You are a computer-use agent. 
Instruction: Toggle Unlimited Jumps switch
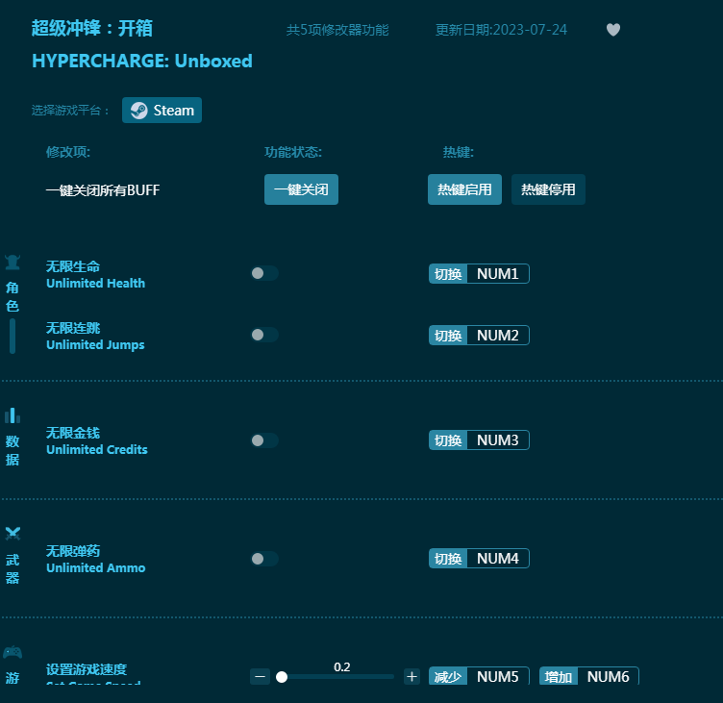tap(264, 335)
